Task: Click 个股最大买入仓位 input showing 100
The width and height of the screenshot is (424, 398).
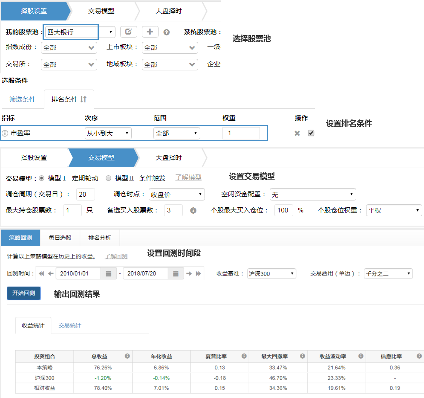Action: (284, 210)
